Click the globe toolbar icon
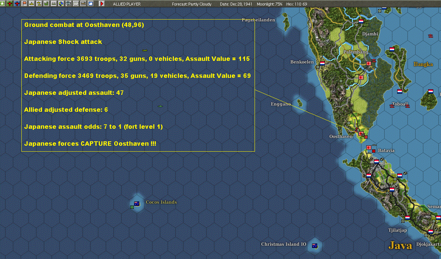Image resolution: width=441 pixels, height=259 pixels. (x=61, y=4)
